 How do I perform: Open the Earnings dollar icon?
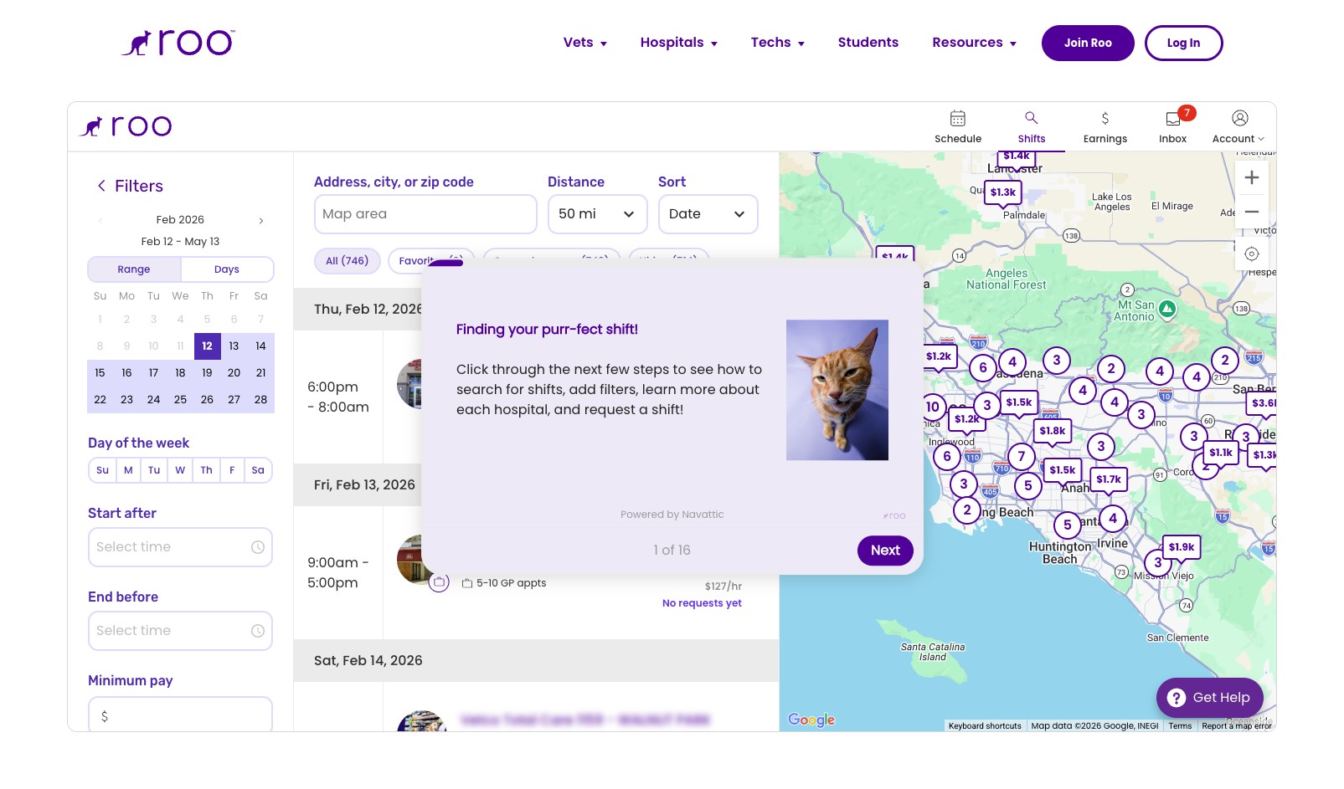[x=1105, y=119]
